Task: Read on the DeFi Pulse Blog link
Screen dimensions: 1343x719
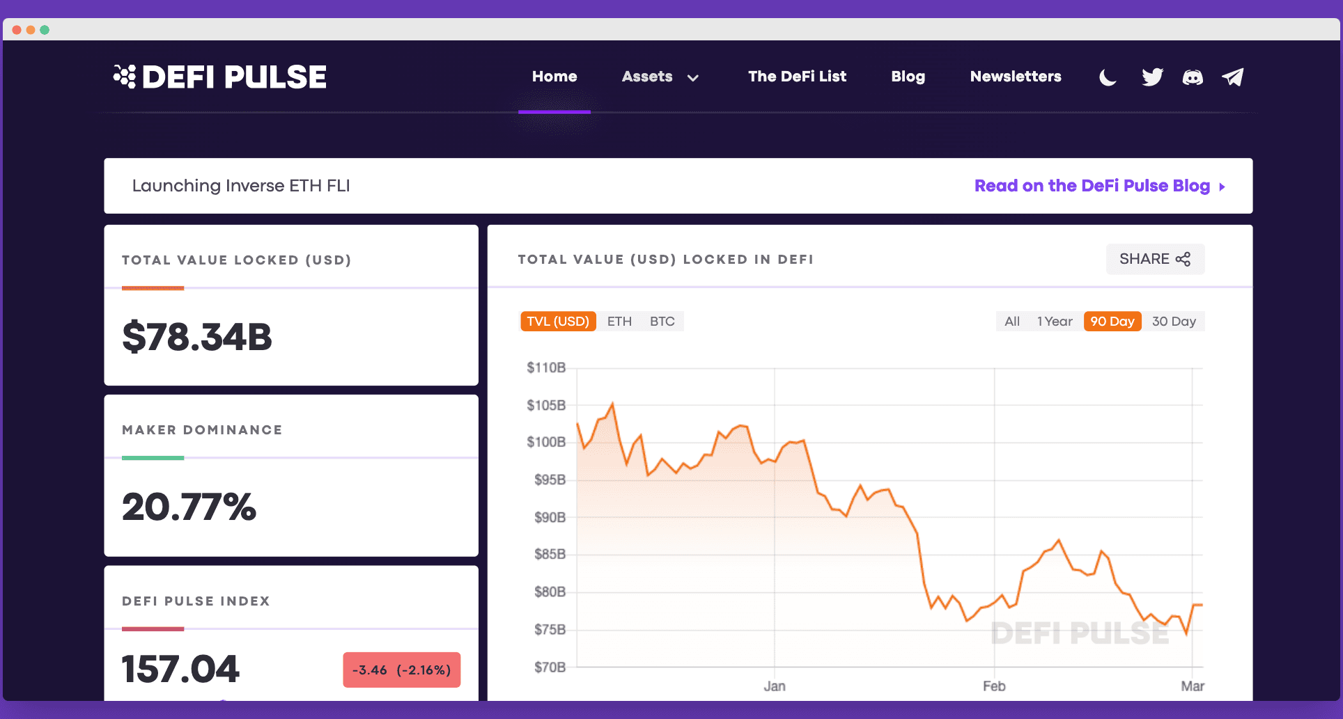Action: 1092,186
